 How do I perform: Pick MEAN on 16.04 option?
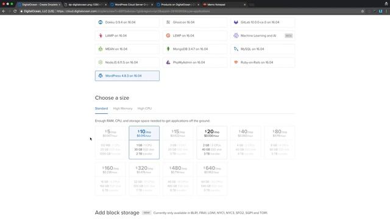click(x=127, y=49)
